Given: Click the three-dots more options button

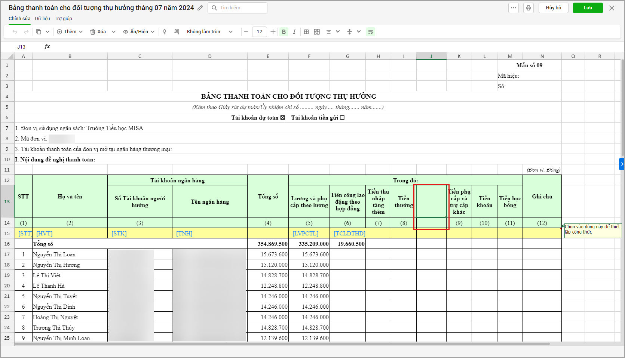Looking at the screenshot, I should pos(514,8).
